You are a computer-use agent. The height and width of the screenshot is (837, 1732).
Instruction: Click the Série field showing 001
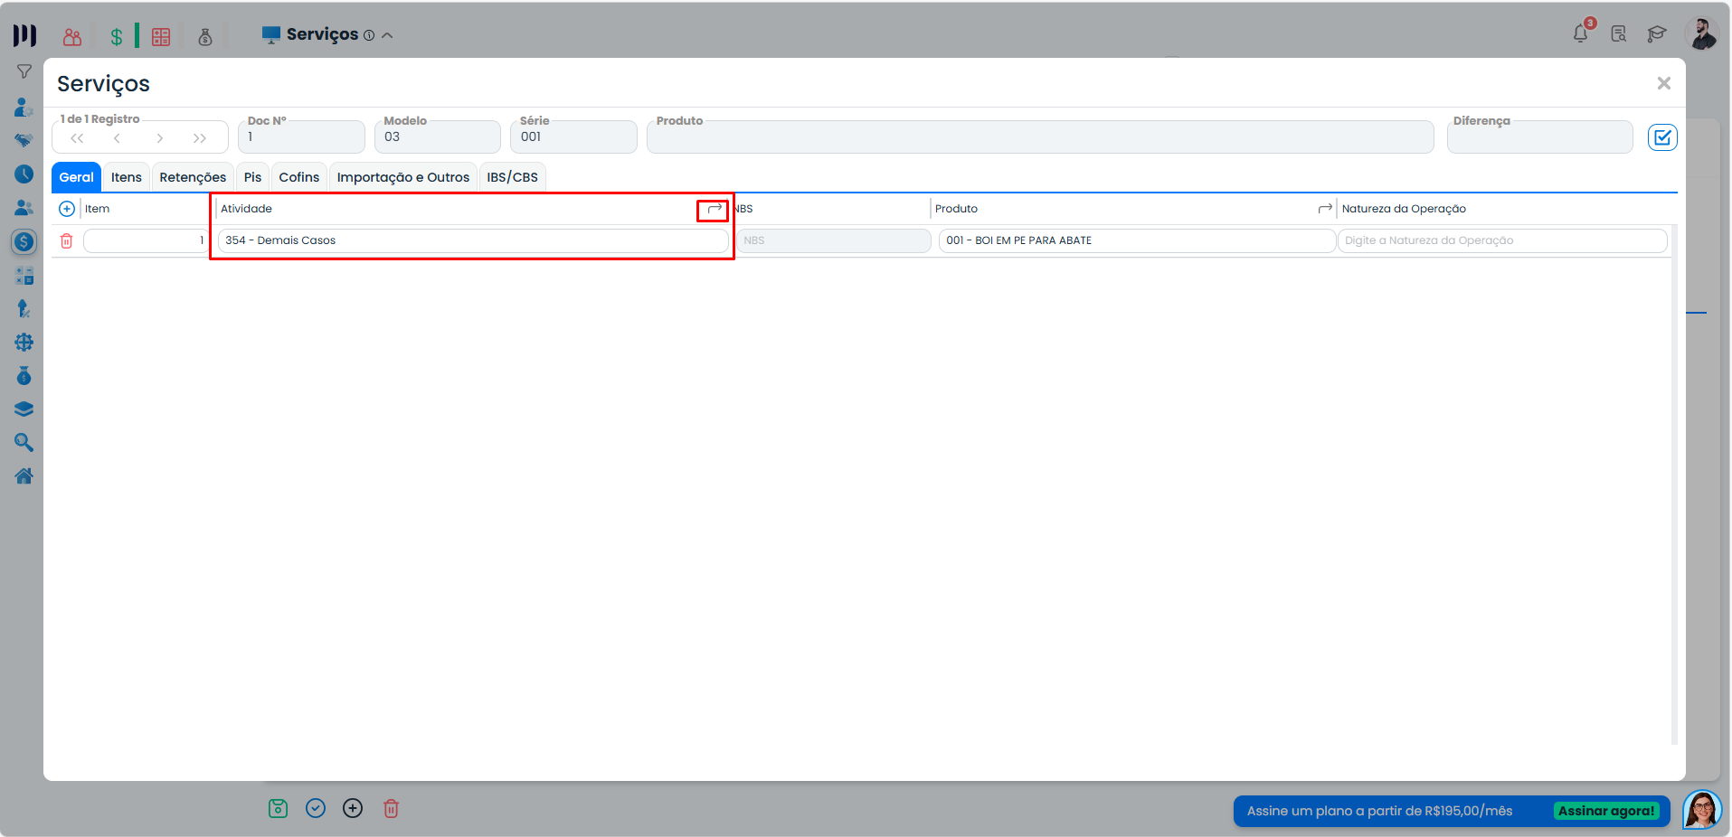(574, 137)
